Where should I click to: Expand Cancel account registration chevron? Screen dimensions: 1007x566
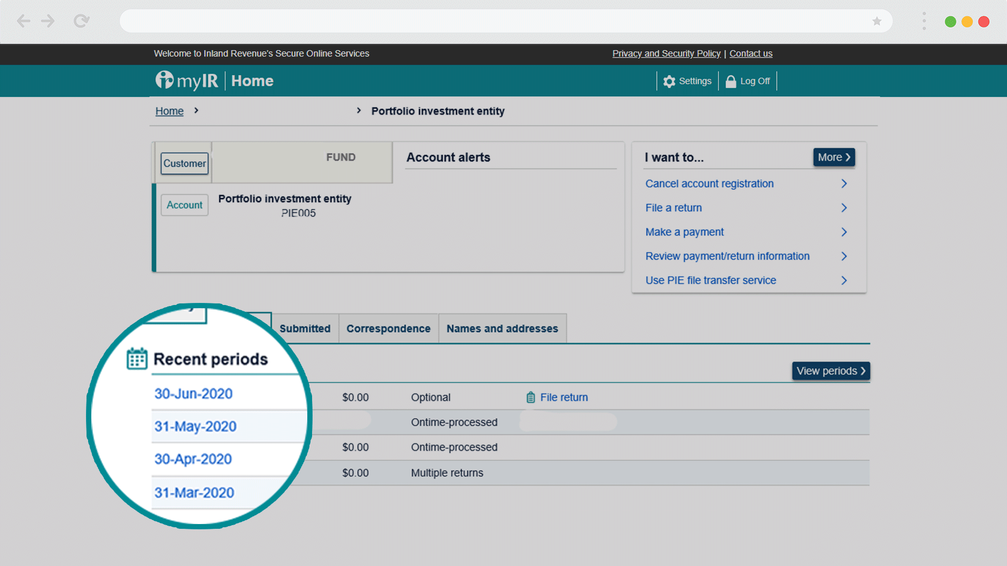[x=844, y=183]
